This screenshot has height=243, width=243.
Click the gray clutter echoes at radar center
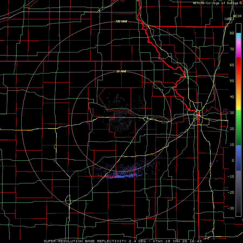[x=122, y=121]
